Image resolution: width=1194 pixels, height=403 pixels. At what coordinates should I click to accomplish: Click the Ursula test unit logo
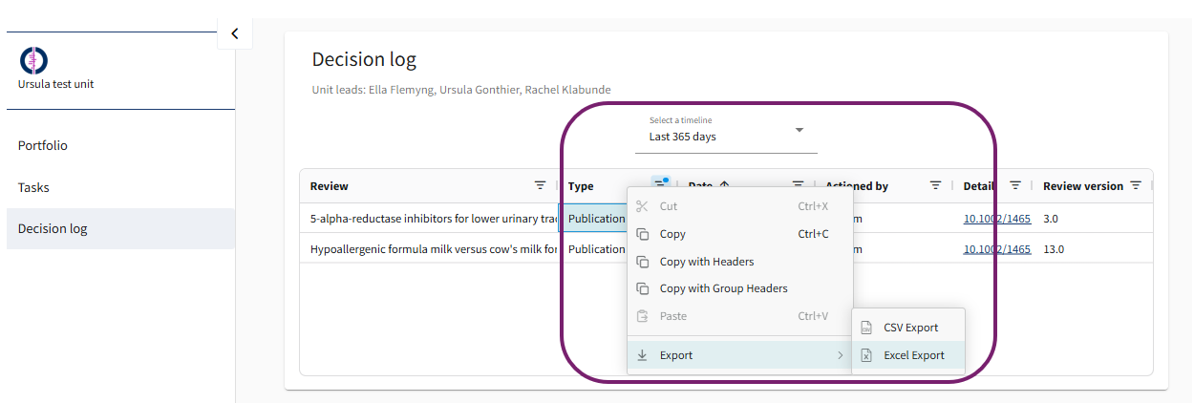click(x=33, y=60)
